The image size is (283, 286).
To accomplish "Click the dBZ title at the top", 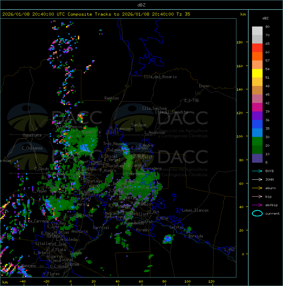I will (141, 5).
